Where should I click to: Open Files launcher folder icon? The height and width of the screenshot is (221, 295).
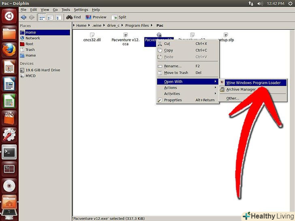[x=9, y=33]
